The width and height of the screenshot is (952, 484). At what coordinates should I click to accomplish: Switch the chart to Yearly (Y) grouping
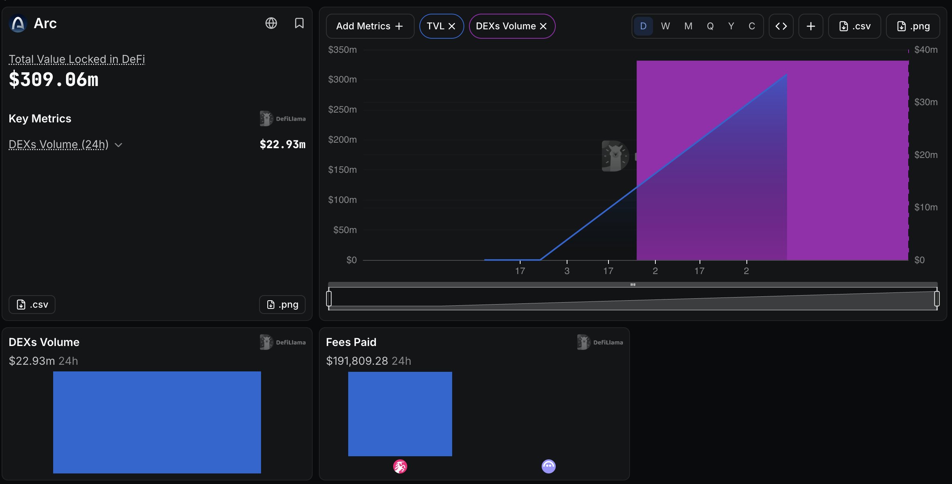(731, 26)
